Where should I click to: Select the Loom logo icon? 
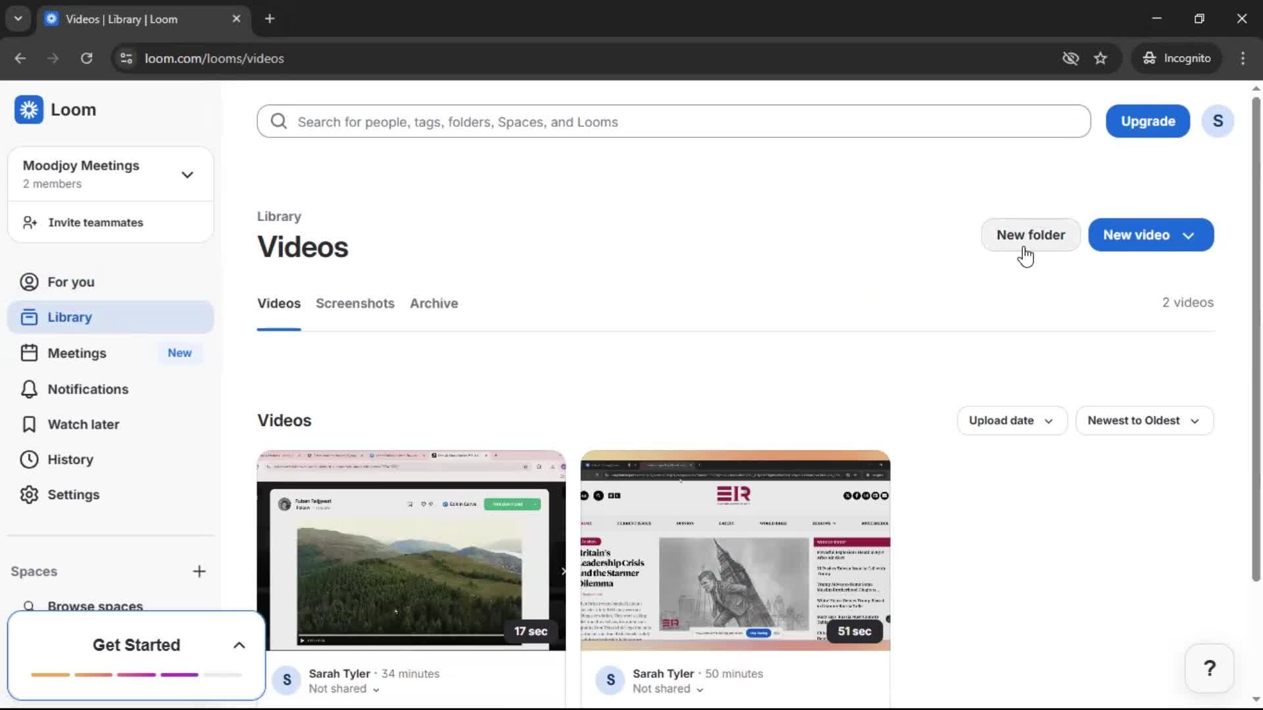click(x=29, y=109)
